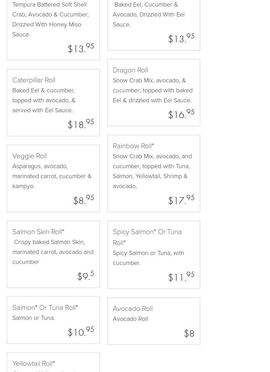Click the $8 Avocado Roll price
The width and height of the screenshot is (270, 372).
tap(189, 333)
